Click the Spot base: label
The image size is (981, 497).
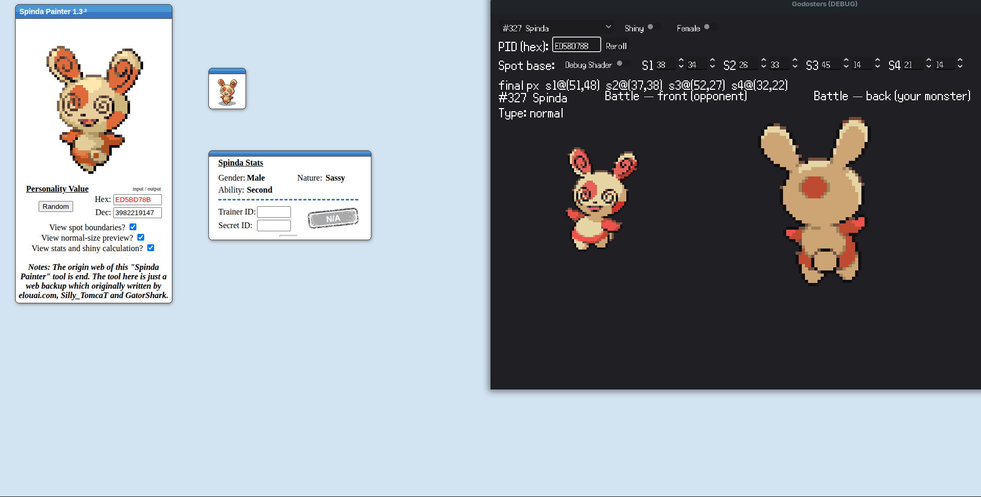(527, 66)
